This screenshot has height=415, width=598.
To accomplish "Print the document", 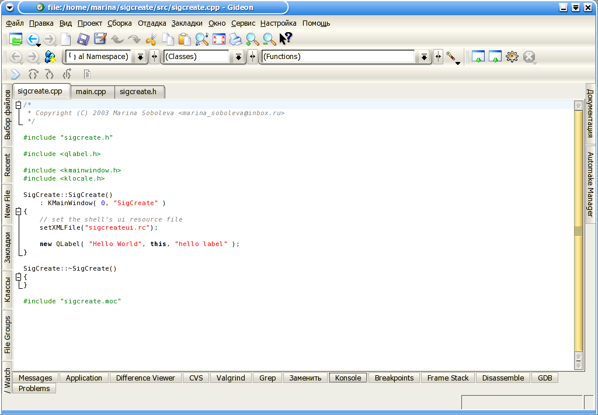I will pos(235,39).
